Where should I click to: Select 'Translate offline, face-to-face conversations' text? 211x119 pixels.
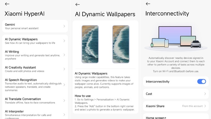click(30, 103)
